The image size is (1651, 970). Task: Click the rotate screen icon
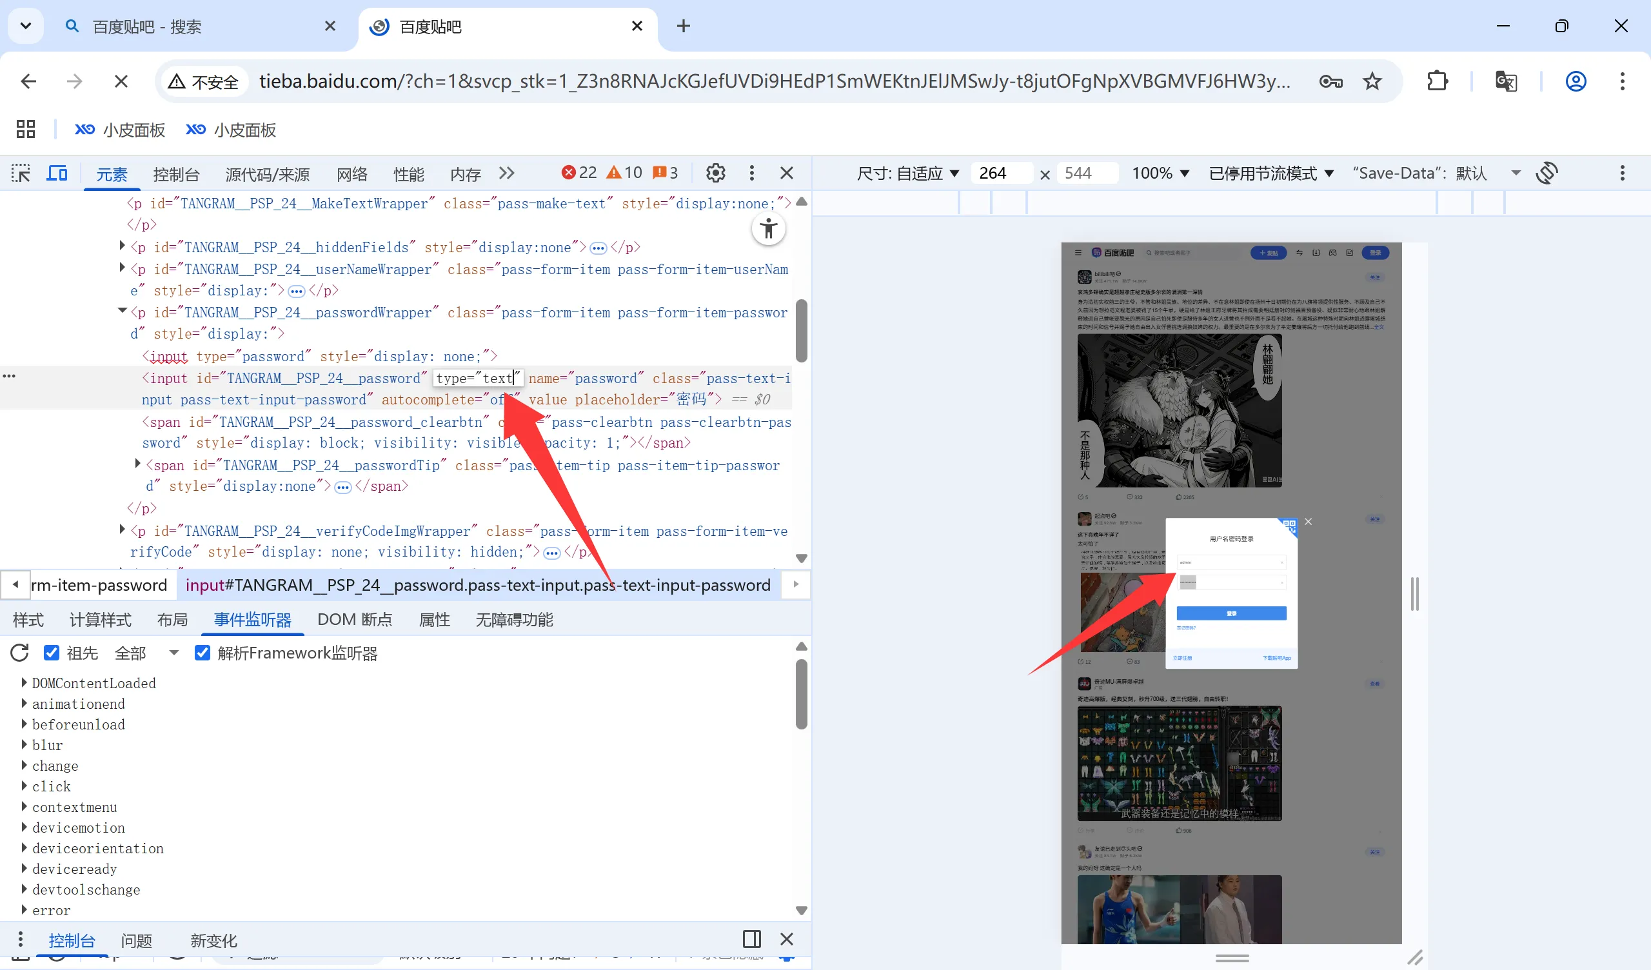pyautogui.click(x=1547, y=173)
